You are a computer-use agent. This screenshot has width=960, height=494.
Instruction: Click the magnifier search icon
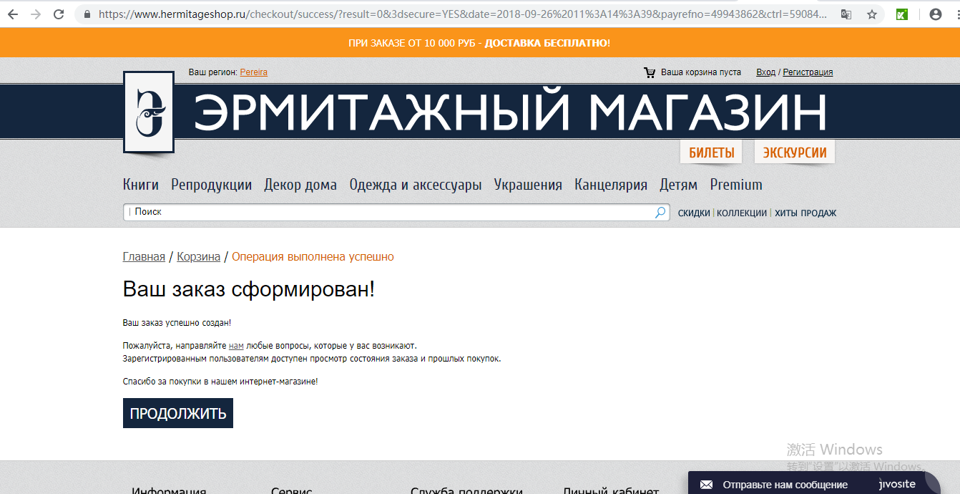point(660,213)
